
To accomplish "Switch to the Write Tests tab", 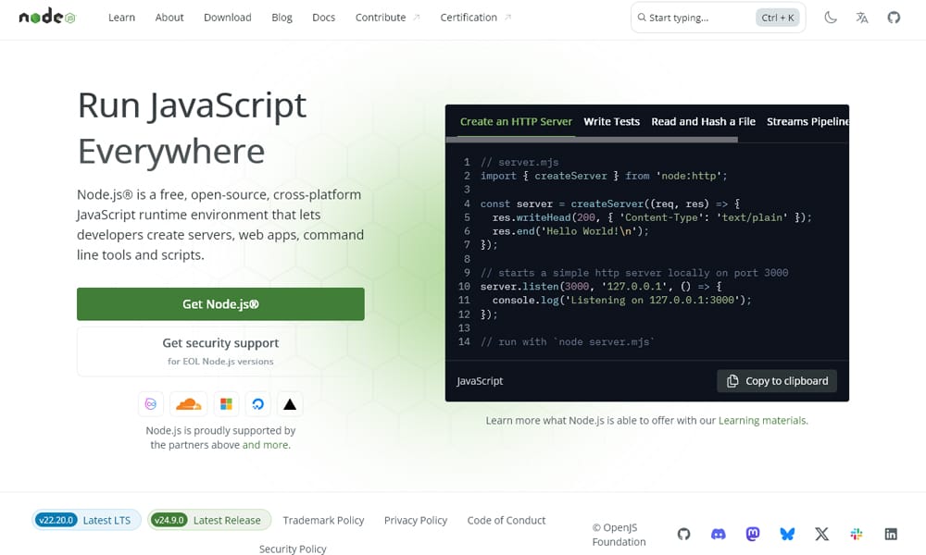I will [611, 121].
